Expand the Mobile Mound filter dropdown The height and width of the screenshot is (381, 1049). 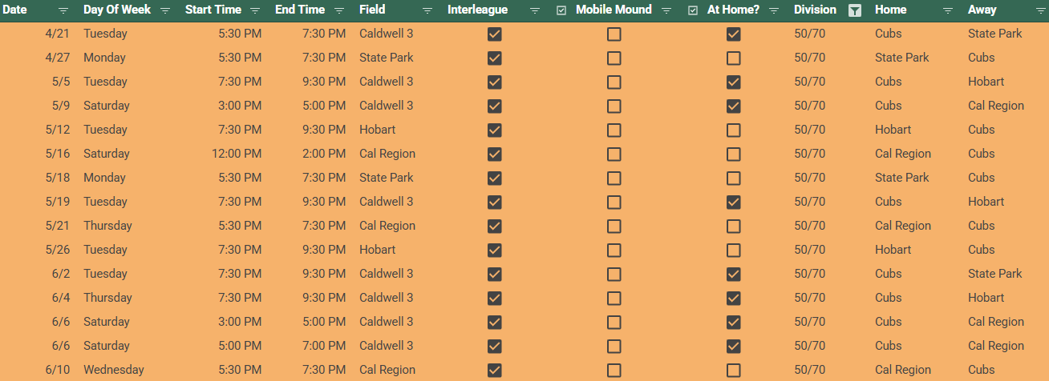click(x=666, y=10)
